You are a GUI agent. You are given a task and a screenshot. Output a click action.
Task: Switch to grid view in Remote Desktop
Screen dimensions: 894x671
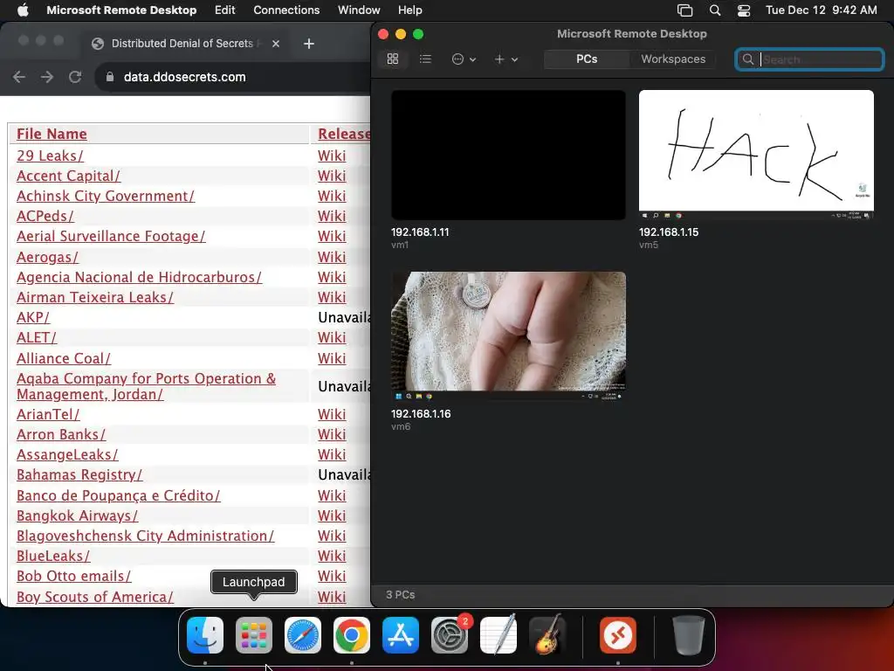pos(392,59)
